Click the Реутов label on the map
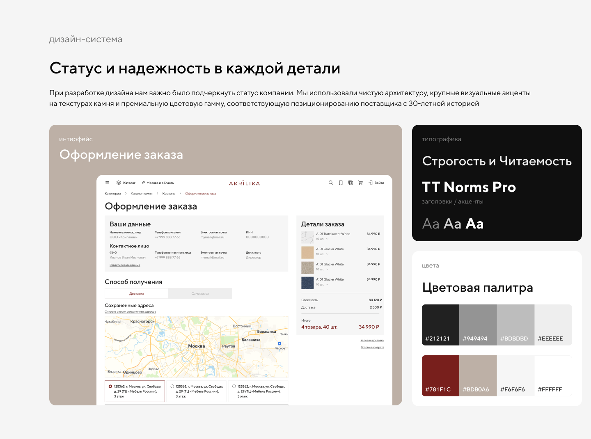 (x=229, y=346)
